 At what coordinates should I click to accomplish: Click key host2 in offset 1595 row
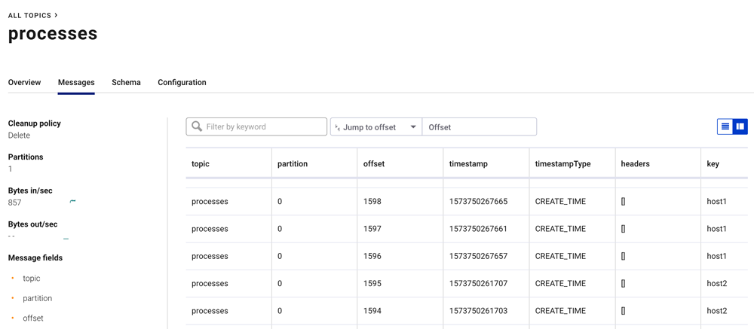click(716, 284)
